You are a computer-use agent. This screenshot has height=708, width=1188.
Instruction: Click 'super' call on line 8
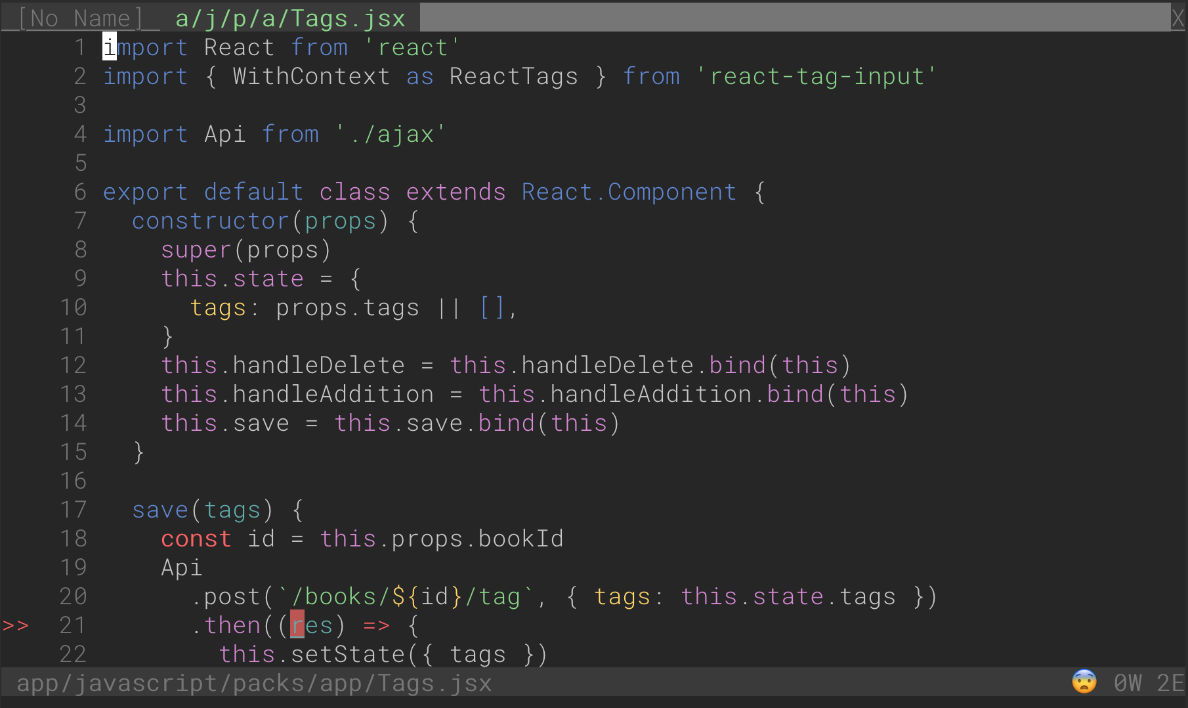(196, 250)
